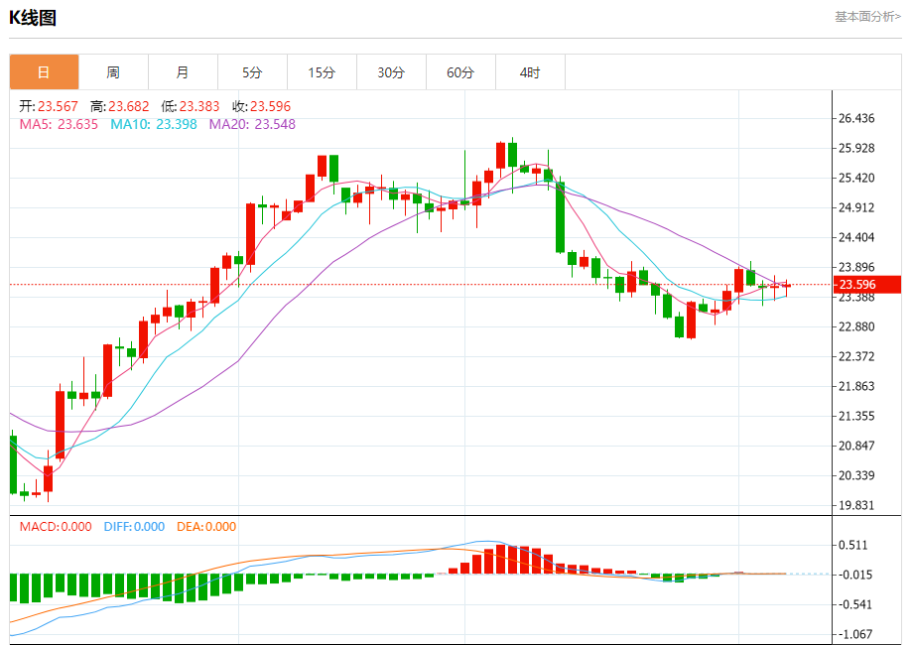This screenshot has width=913, height=645.
Task: Switch to the 周 weekly tab
Action: [x=113, y=72]
